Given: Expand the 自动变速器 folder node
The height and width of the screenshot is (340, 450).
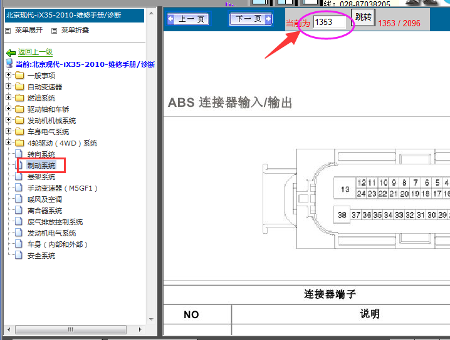Looking at the screenshot, I should [8, 86].
